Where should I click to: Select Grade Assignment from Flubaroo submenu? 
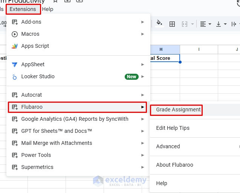(178, 109)
